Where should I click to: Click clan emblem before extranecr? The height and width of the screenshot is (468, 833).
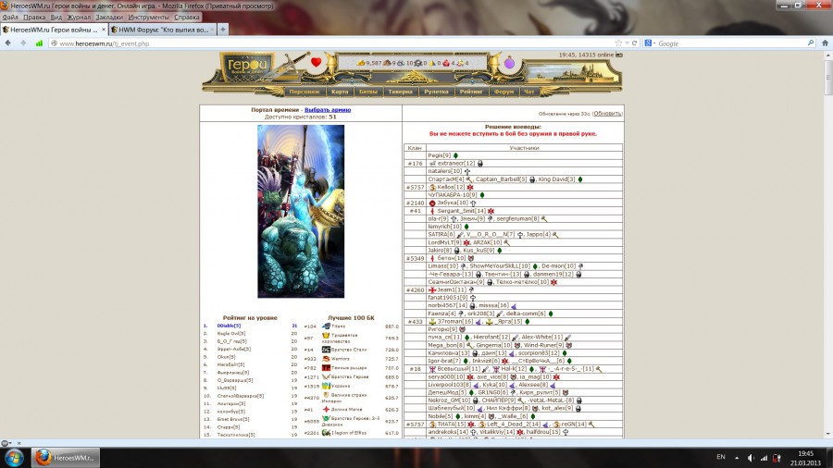point(432,164)
